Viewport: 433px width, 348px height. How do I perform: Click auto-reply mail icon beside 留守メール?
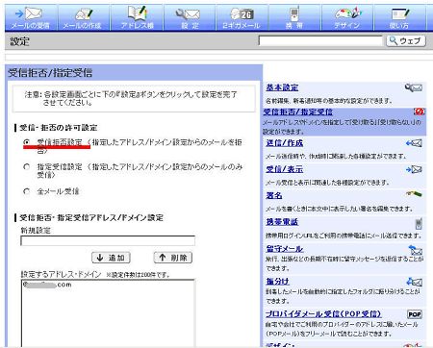[416, 250]
